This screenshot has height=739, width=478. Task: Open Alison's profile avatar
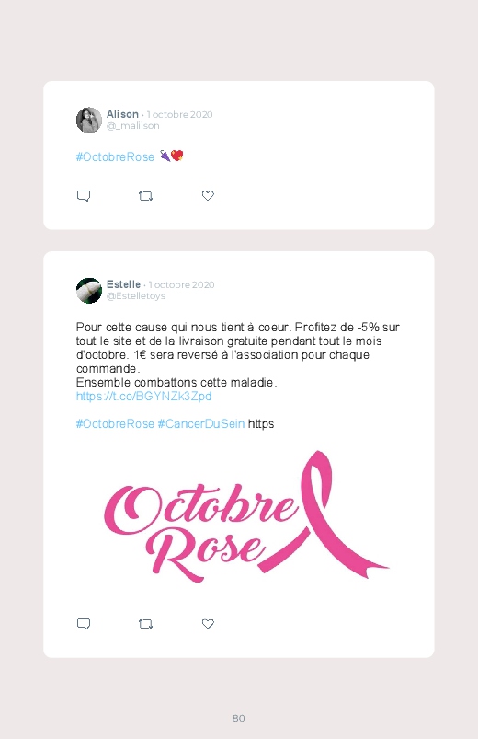point(89,121)
